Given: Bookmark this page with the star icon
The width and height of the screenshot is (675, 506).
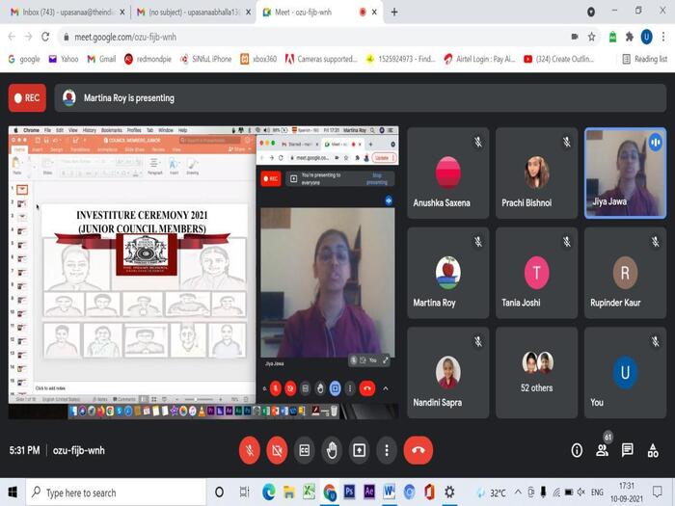Looking at the screenshot, I should tap(591, 37).
